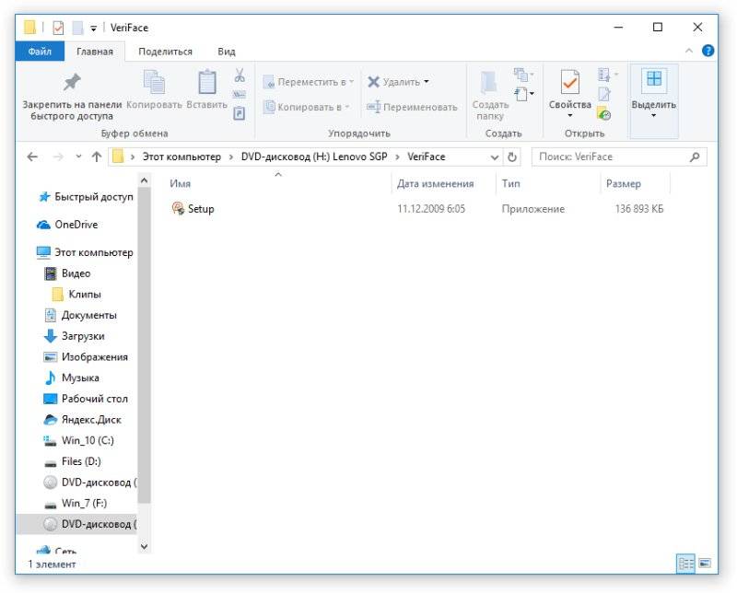Click sidebar scrollbar up arrow

click(145, 180)
